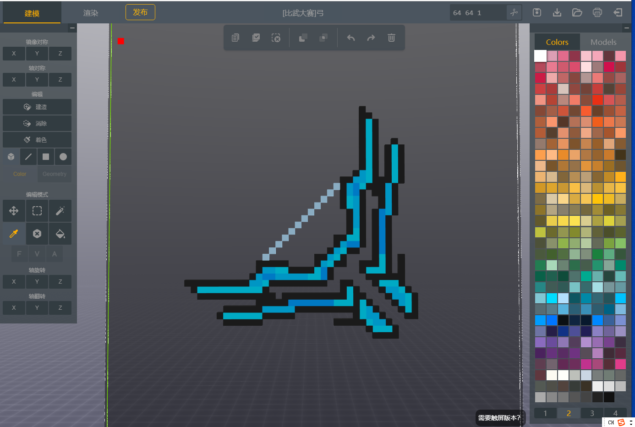635x427 pixels.
Task: Toggle the F mode button
Action: (19, 254)
